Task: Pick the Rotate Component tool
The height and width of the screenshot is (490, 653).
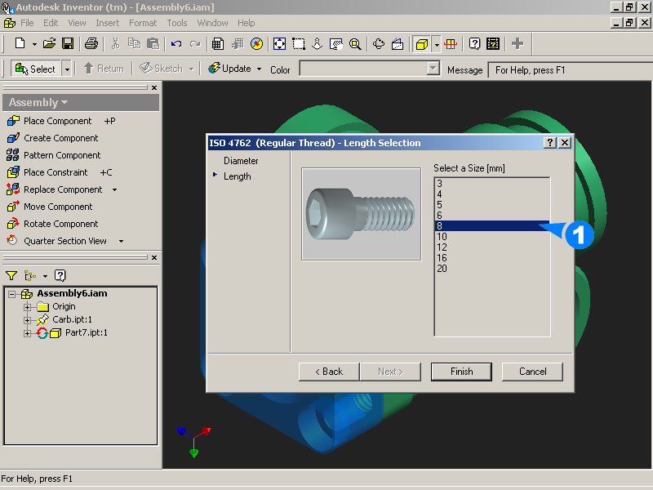Action: [60, 224]
